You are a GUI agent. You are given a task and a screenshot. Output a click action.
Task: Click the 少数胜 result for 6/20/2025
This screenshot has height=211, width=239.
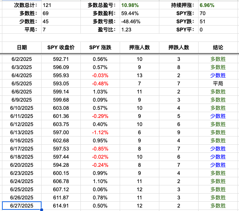(x=218, y=165)
